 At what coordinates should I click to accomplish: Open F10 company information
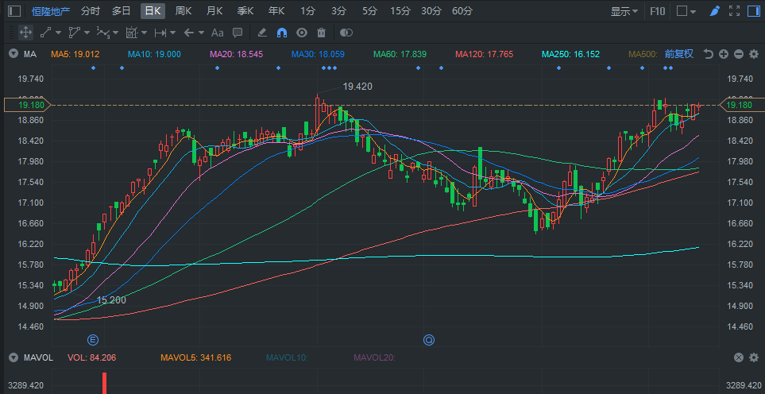658,11
